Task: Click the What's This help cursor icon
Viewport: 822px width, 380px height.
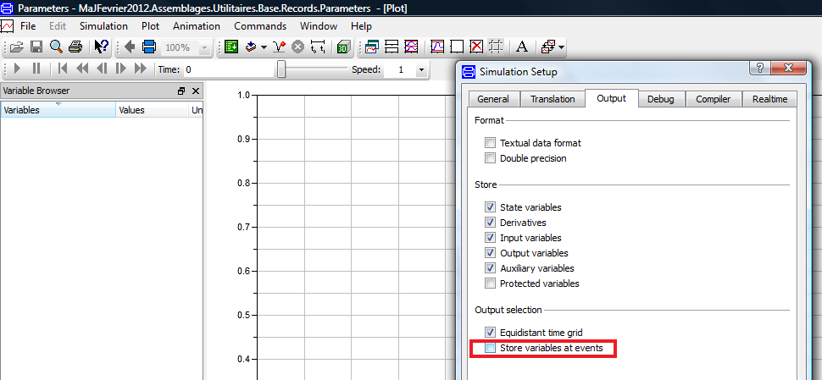Action: [102, 47]
